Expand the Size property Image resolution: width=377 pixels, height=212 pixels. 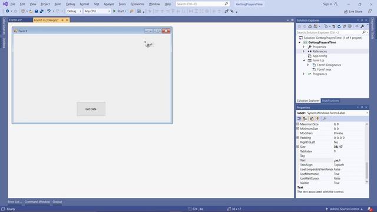pos(297,147)
